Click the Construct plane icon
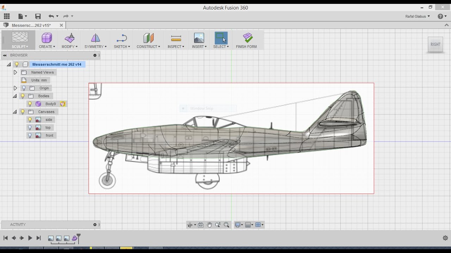This screenshot has height=253, width=451. click(148, 38)
